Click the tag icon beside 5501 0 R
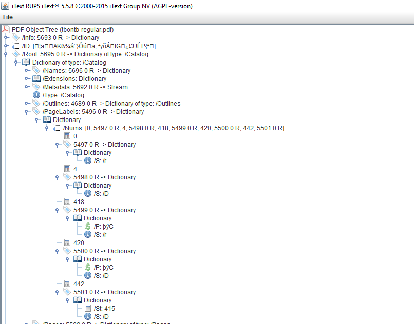 [67, 292]
